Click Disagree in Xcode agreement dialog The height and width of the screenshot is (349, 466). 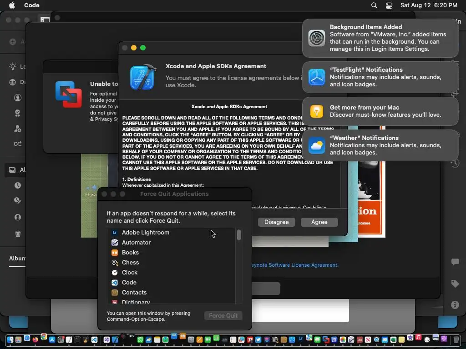[276, 222]
